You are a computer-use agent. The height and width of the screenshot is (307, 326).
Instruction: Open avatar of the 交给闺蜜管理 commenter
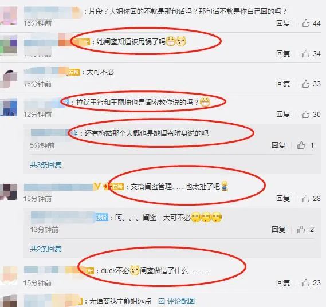(x=9, y=192)
